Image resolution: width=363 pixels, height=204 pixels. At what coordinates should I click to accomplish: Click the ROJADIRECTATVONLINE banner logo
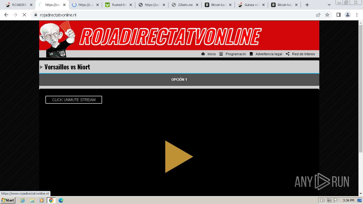170,37
